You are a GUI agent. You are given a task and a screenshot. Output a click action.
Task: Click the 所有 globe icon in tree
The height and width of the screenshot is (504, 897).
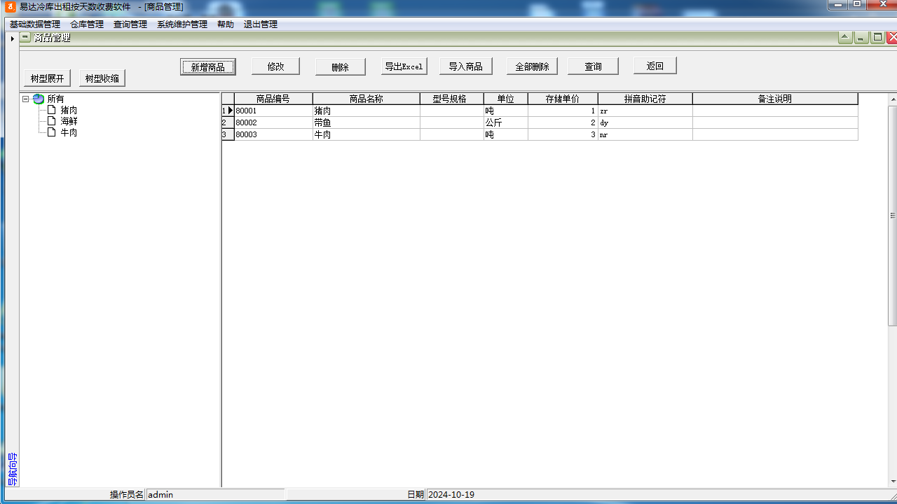point(39,99)
